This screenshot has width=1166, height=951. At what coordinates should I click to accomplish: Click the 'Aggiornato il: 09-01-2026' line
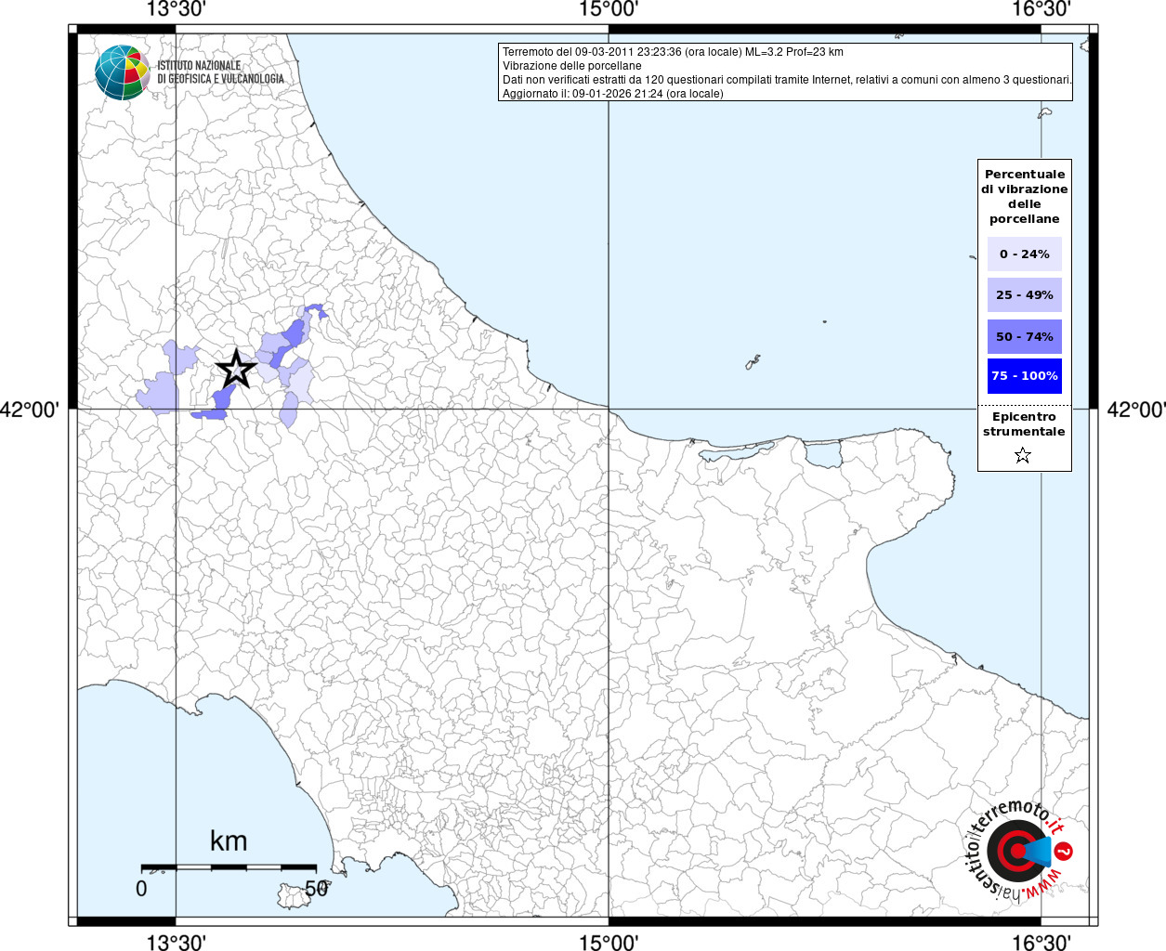click(613, 94)
